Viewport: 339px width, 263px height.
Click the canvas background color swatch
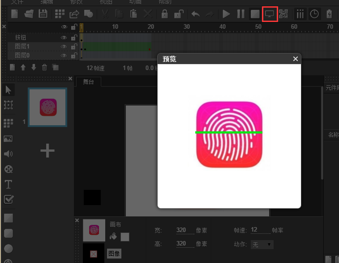[125, 237]
